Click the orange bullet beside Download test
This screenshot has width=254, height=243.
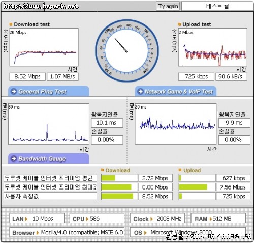[x=11, y=24]
